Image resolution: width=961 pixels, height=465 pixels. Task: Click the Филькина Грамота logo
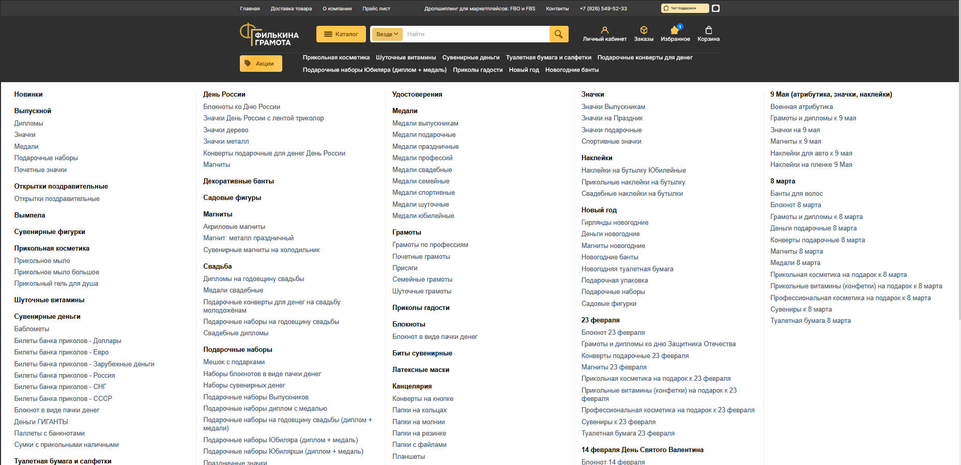(x=269, y=35)
